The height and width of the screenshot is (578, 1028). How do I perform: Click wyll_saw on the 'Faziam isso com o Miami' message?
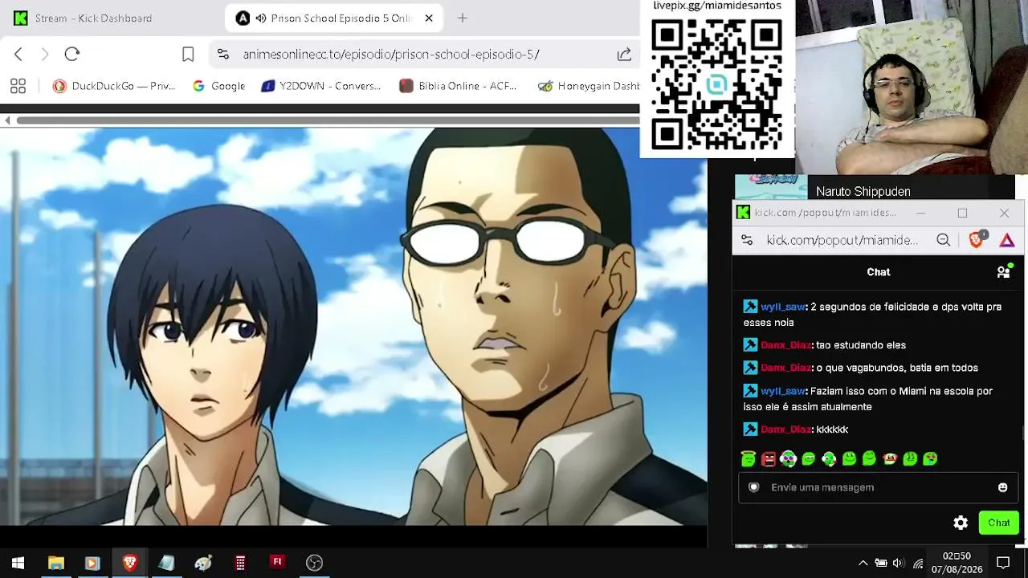782,391
